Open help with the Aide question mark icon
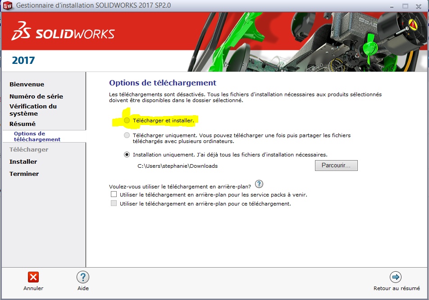Viewport: 429px width, 300px height. (x=83, y=277)
